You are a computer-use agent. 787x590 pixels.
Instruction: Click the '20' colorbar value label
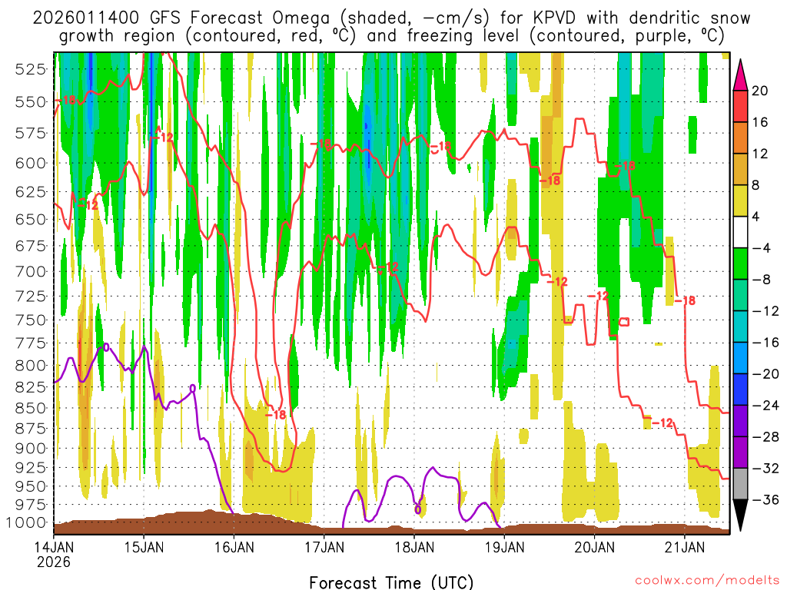(760, 91)
